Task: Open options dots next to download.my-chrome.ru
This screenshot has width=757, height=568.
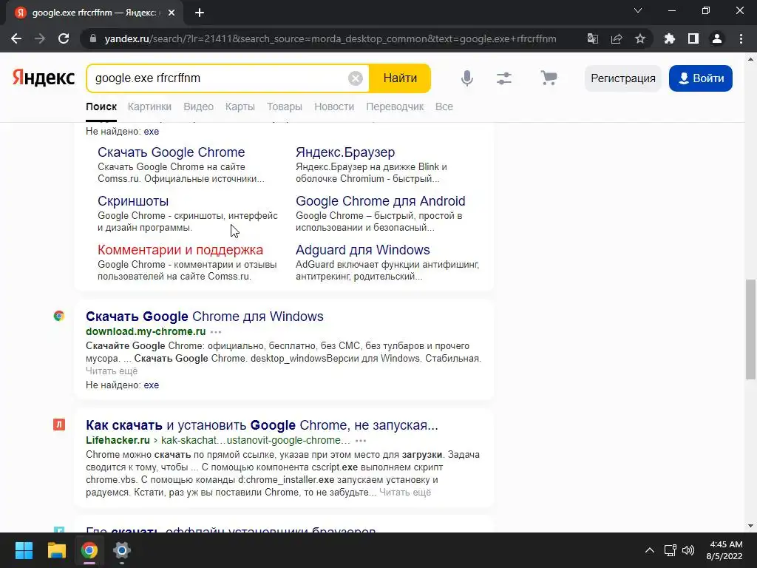Action: (x=216, y=332)
